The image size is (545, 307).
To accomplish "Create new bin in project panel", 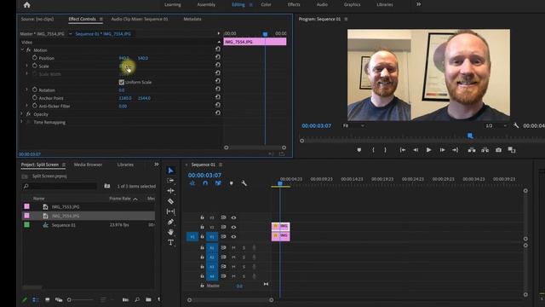I will [148, 299].
